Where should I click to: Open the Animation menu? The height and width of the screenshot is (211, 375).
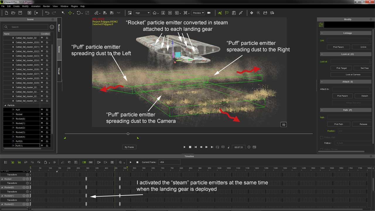36,6
